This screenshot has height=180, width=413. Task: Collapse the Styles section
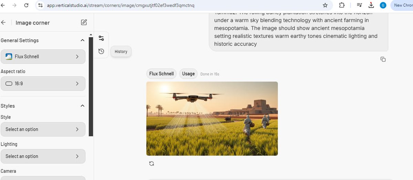(82, 106)
